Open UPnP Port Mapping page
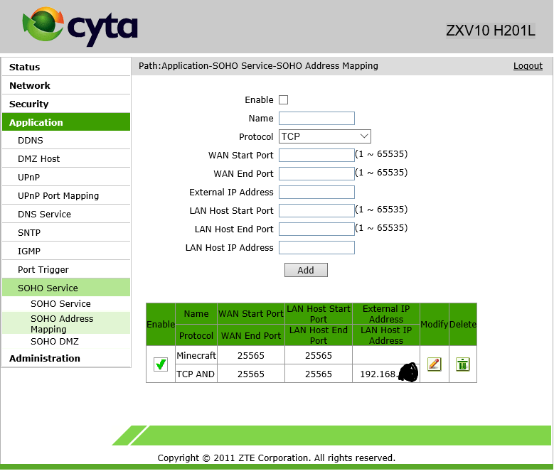Viewport: 554px width, 471px height. pyautogui.click(x=66, y=195)
